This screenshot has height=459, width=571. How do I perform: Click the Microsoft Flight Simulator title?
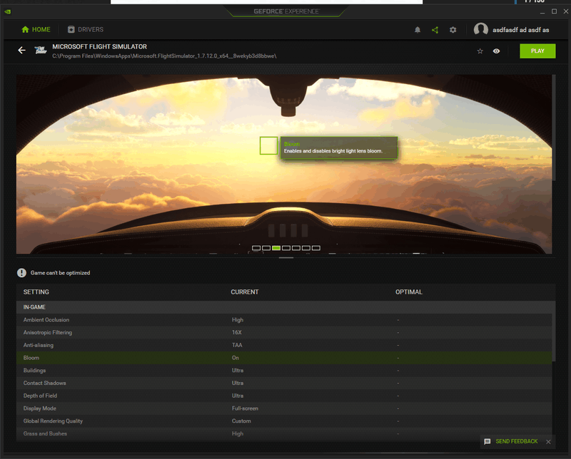tap(99, 46)
